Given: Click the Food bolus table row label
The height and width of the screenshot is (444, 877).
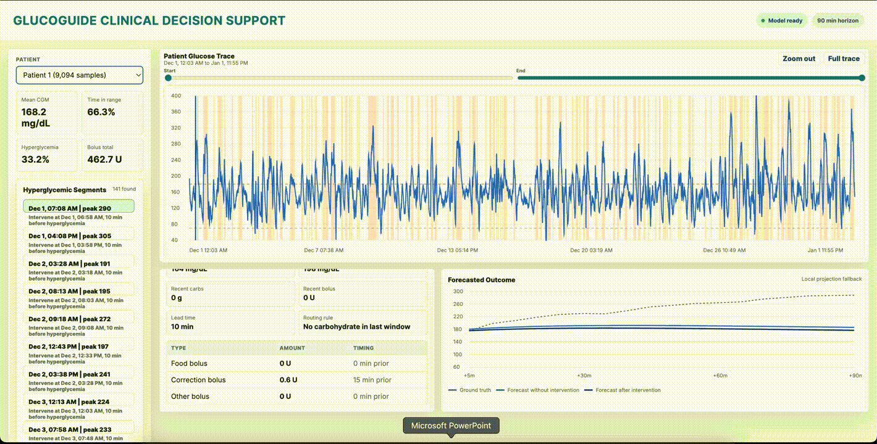Looking at the screenshot, I should [189, 363].
